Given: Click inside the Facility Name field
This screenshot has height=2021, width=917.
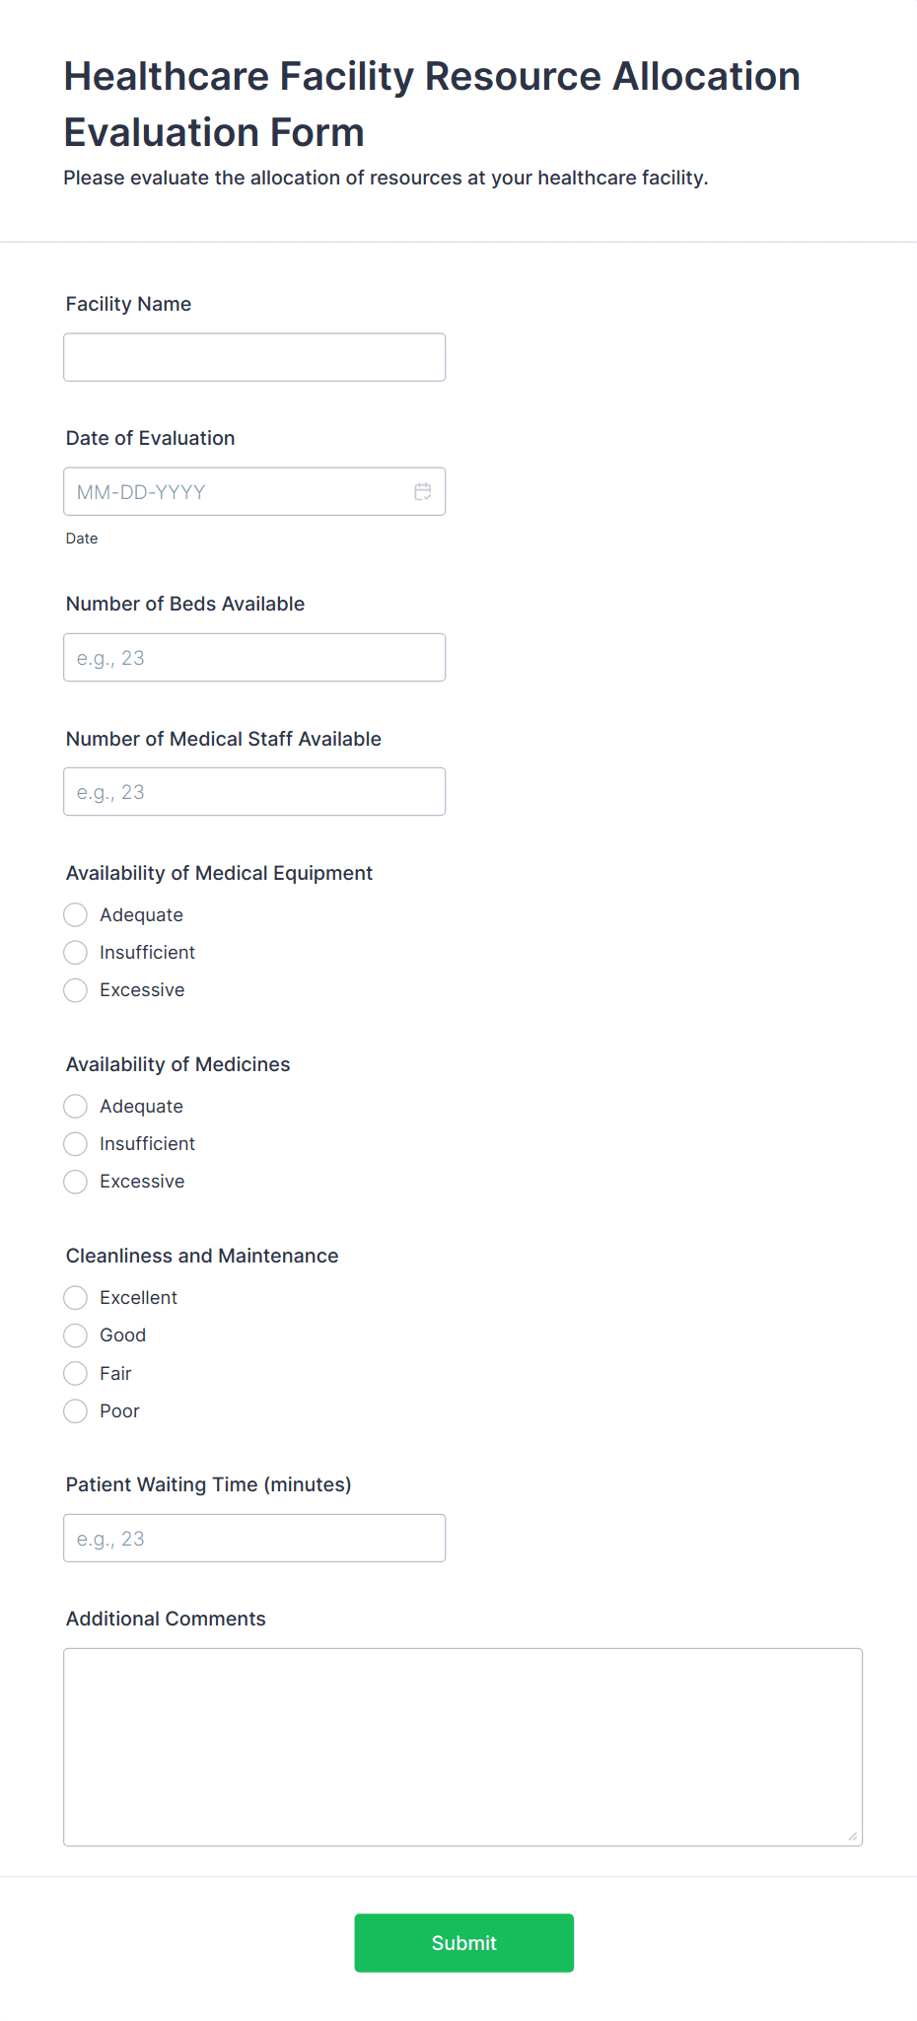Looking at the screenshot, I should tap(254, 356).
